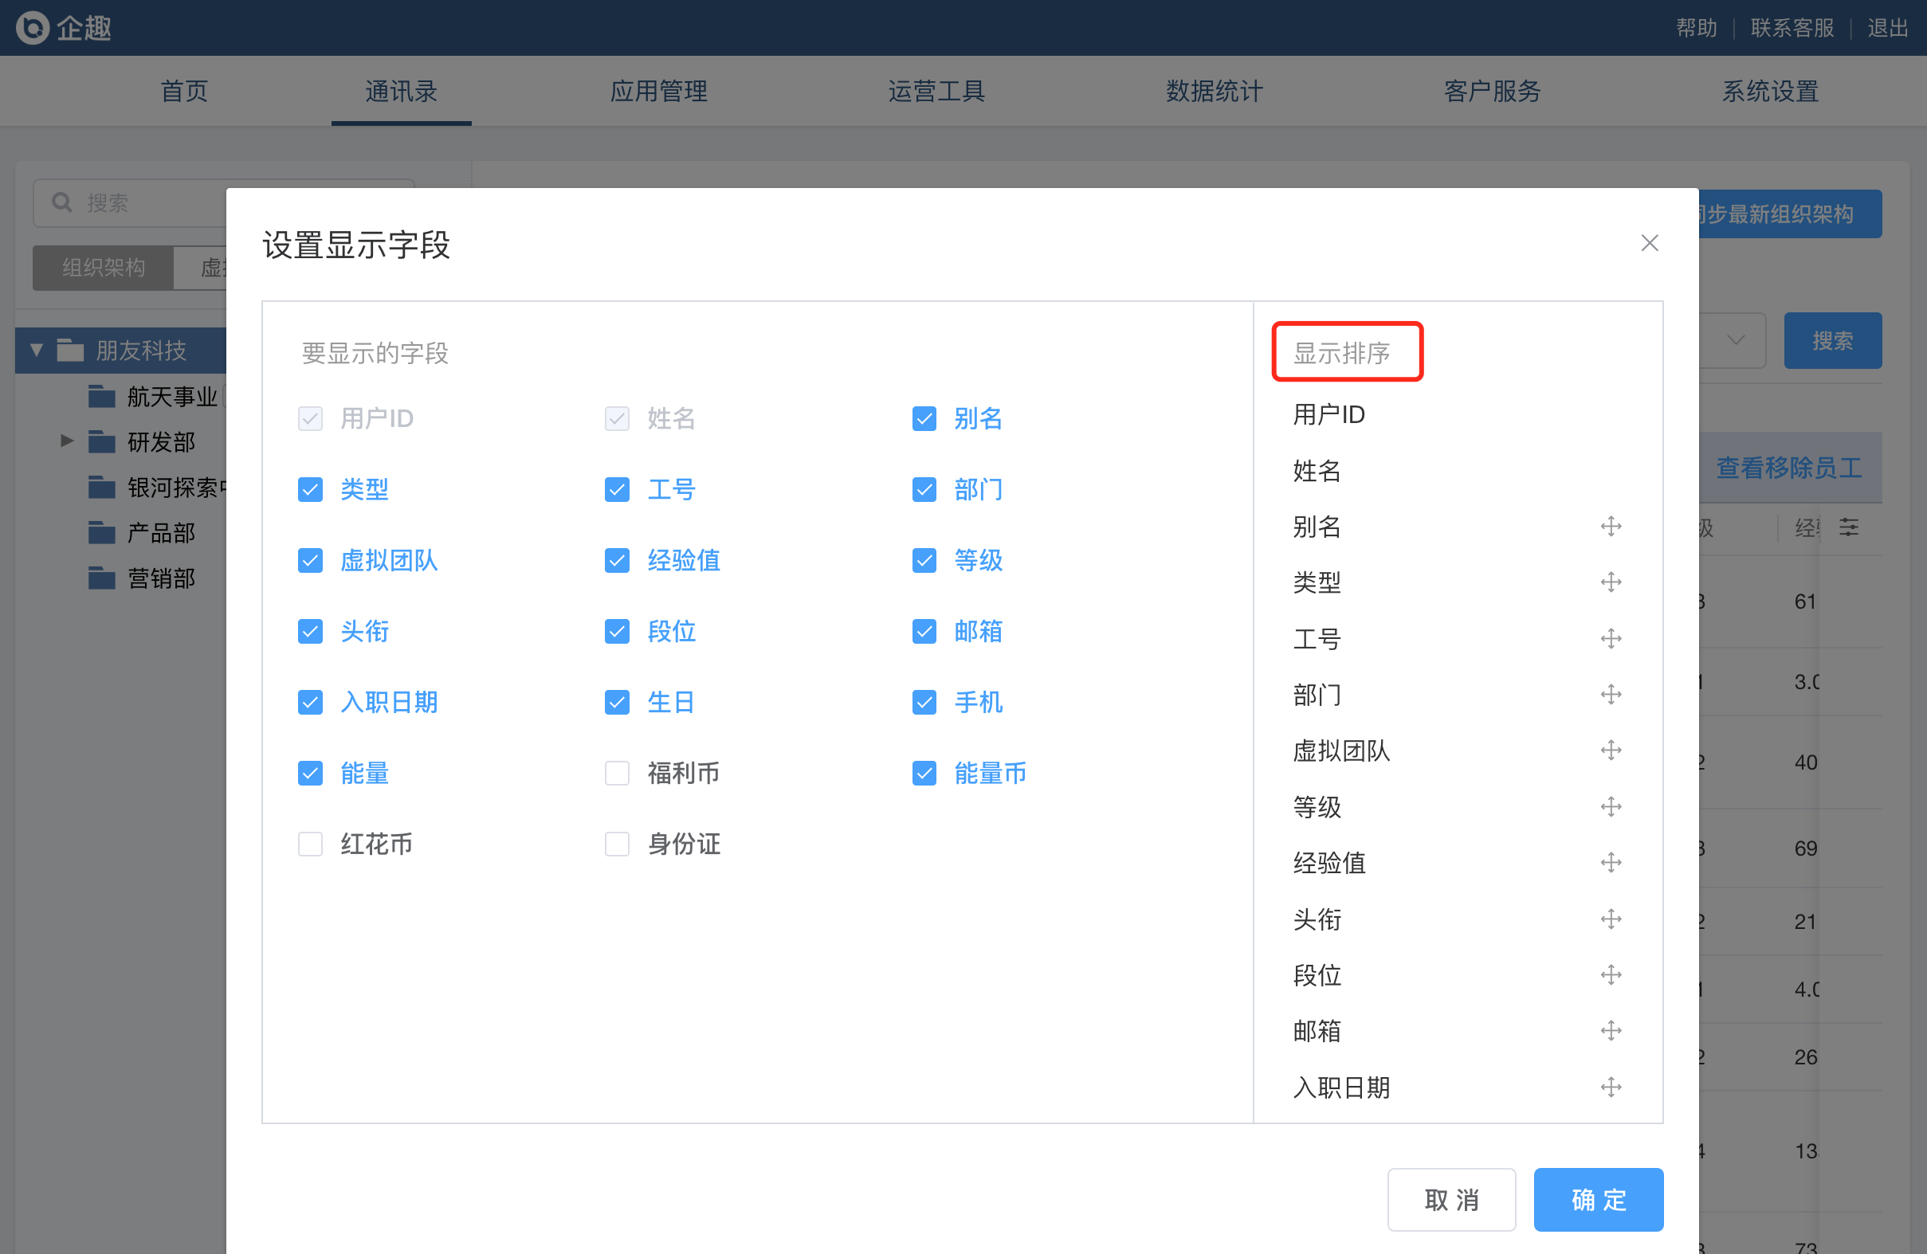Viewport: 1927px width, 1254px height.
Task: Click the 帮助 link
Action: click(1696, 29)
